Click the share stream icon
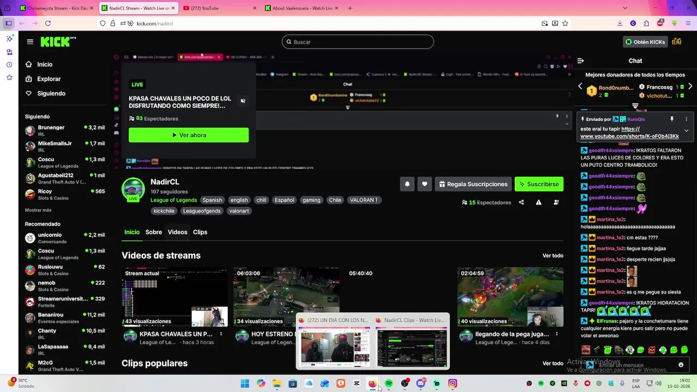 [521, 203]
